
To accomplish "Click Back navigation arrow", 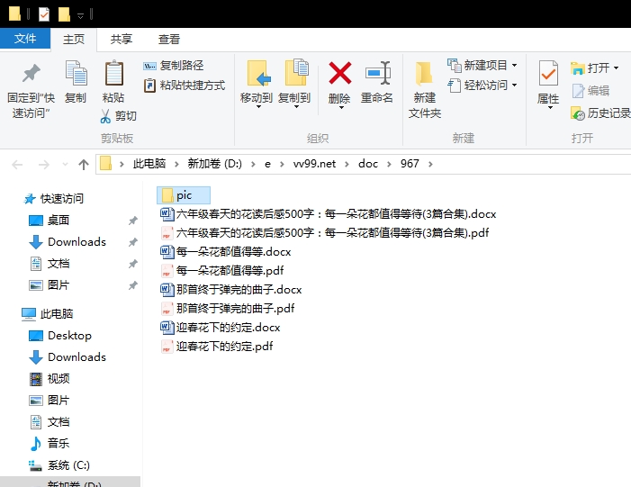I will click(17, 164).
